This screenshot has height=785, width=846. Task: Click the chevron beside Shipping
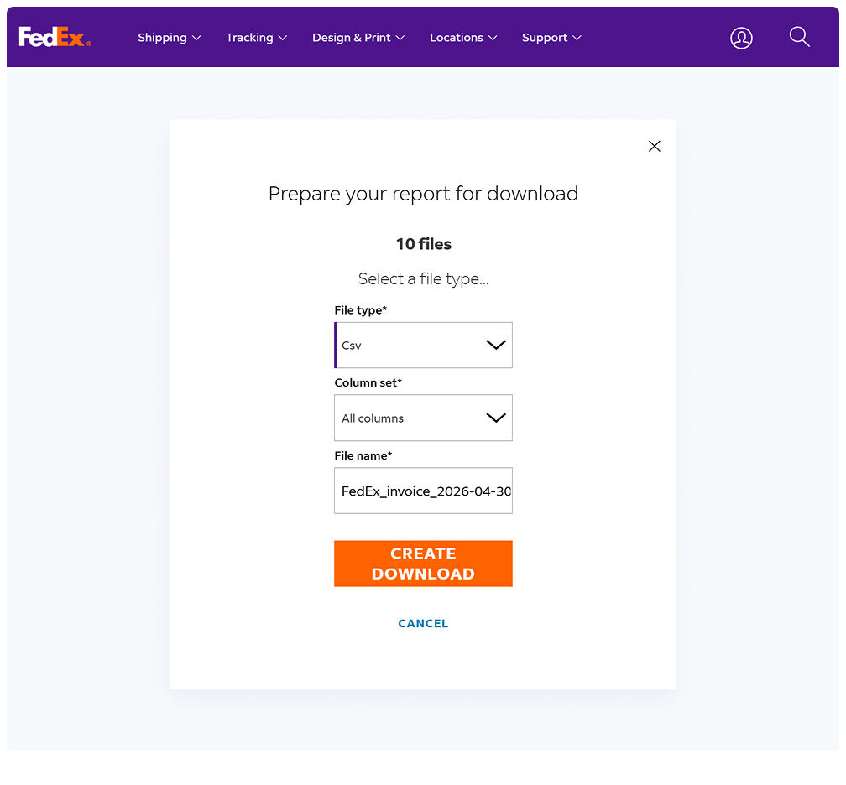point(196,38)
